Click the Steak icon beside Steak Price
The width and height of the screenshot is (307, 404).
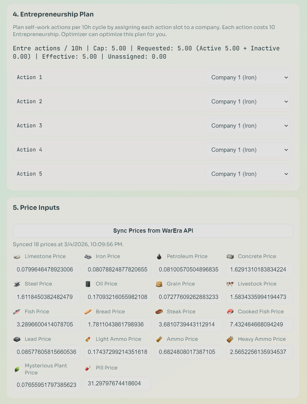point(159,312)
